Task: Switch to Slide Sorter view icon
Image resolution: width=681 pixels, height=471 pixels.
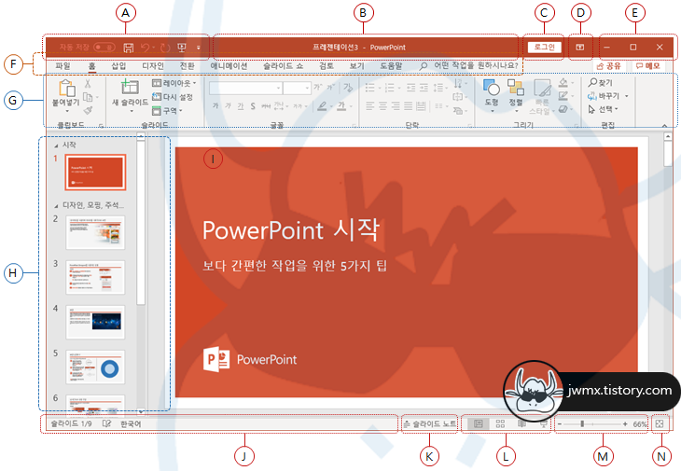Action: [x=500, y=423]
